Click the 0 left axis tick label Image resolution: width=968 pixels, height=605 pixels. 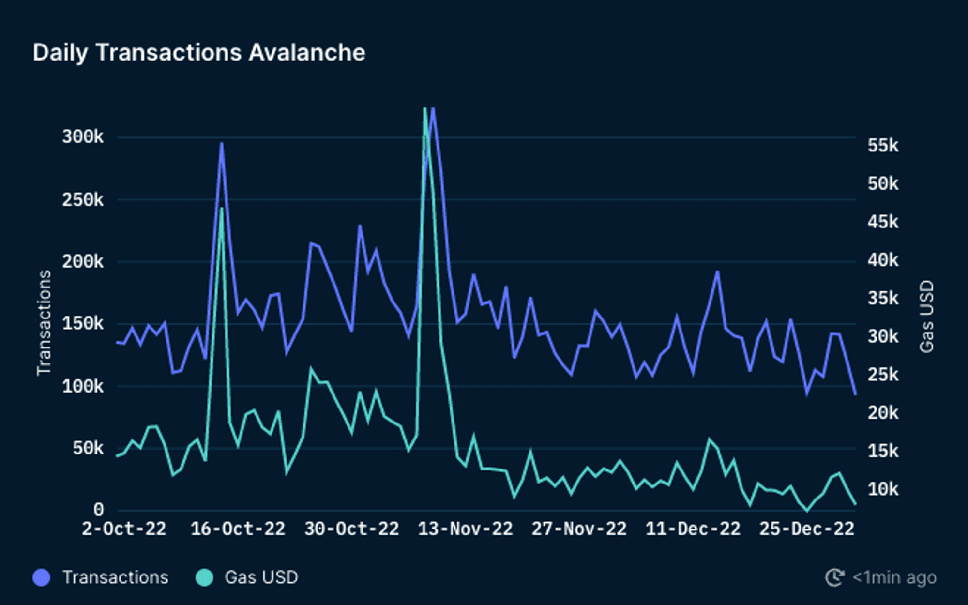pyautogui.click(x=99, y=510)
